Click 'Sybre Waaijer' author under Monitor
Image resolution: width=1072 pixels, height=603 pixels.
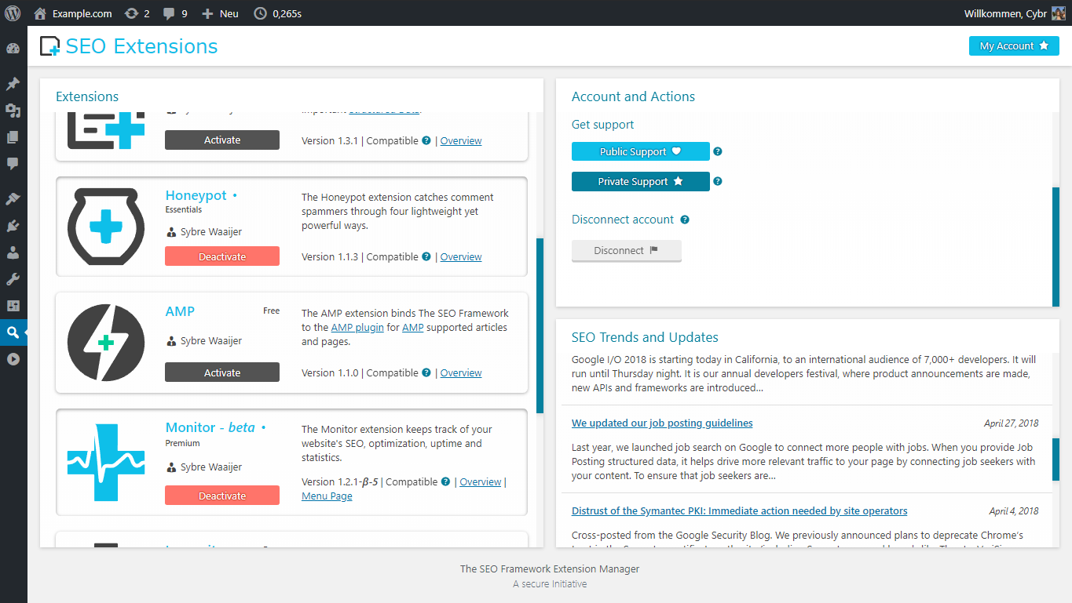coord(211,467)
